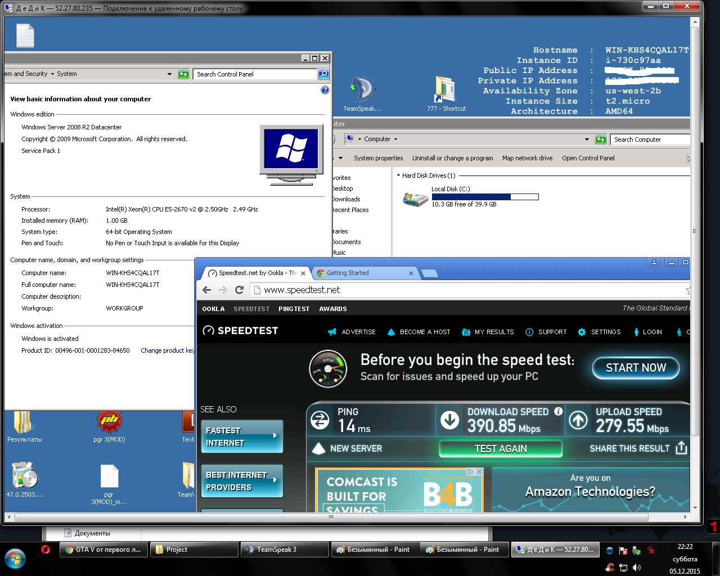Open the breadcrumb arrow after 'Computer'
Viewport: 720px width, 576px height.
coord(395,139)
